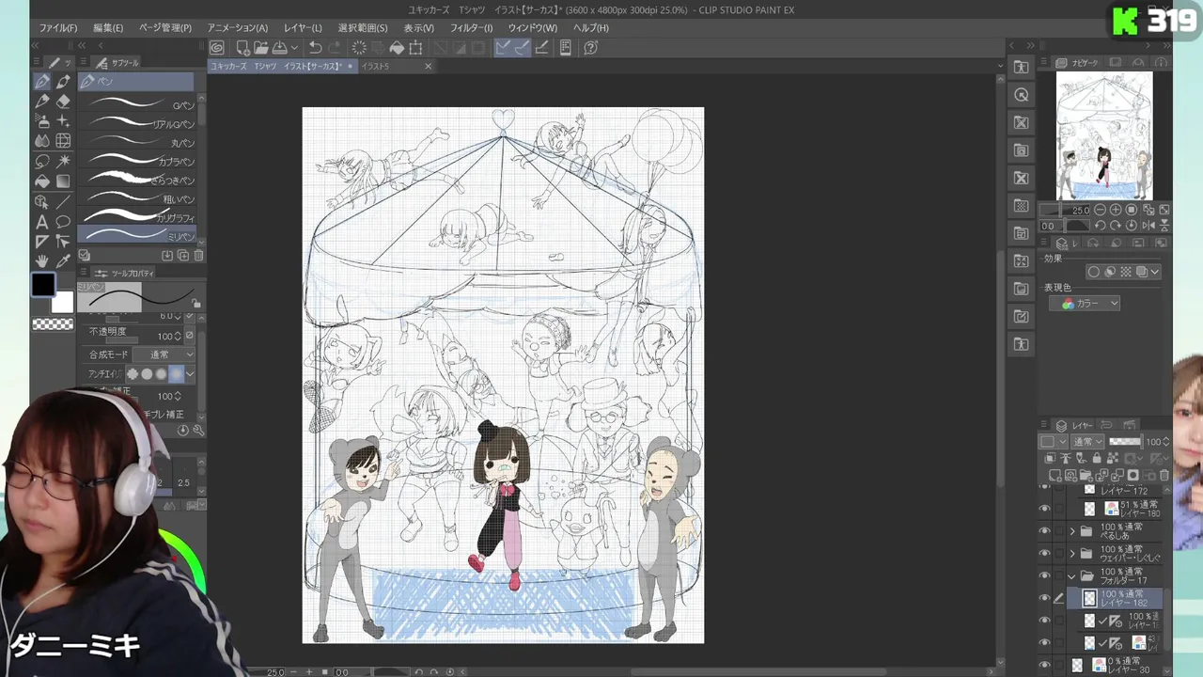Select the Pen tool in the tool palette
This screenshot has height=677, width=1203.
pos(42,82)
